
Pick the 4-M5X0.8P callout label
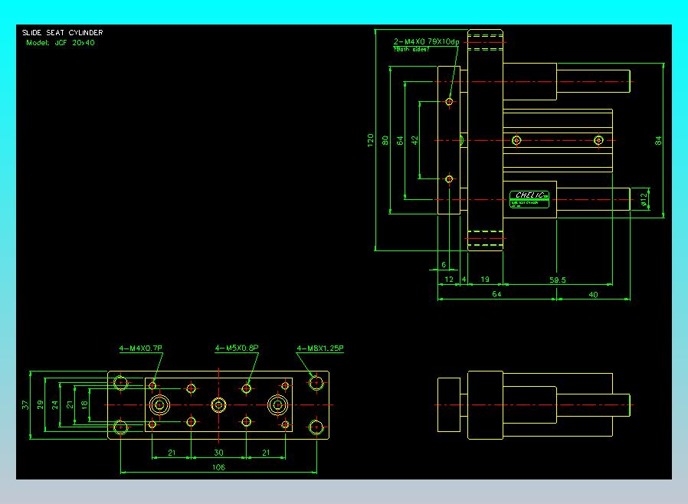[237, 349]
